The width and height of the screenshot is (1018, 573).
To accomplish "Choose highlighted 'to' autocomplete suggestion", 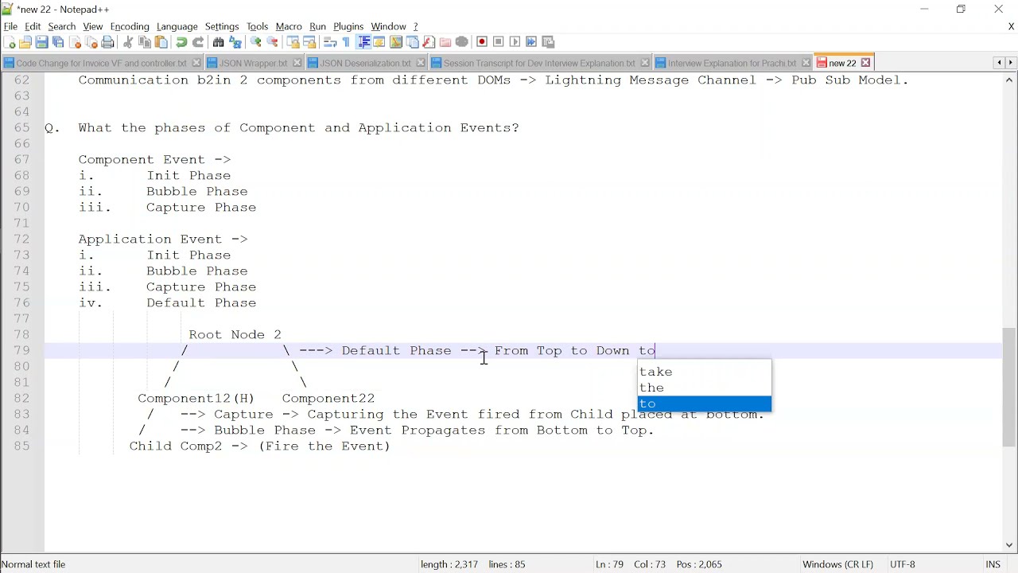I will [x=705, y=403].
